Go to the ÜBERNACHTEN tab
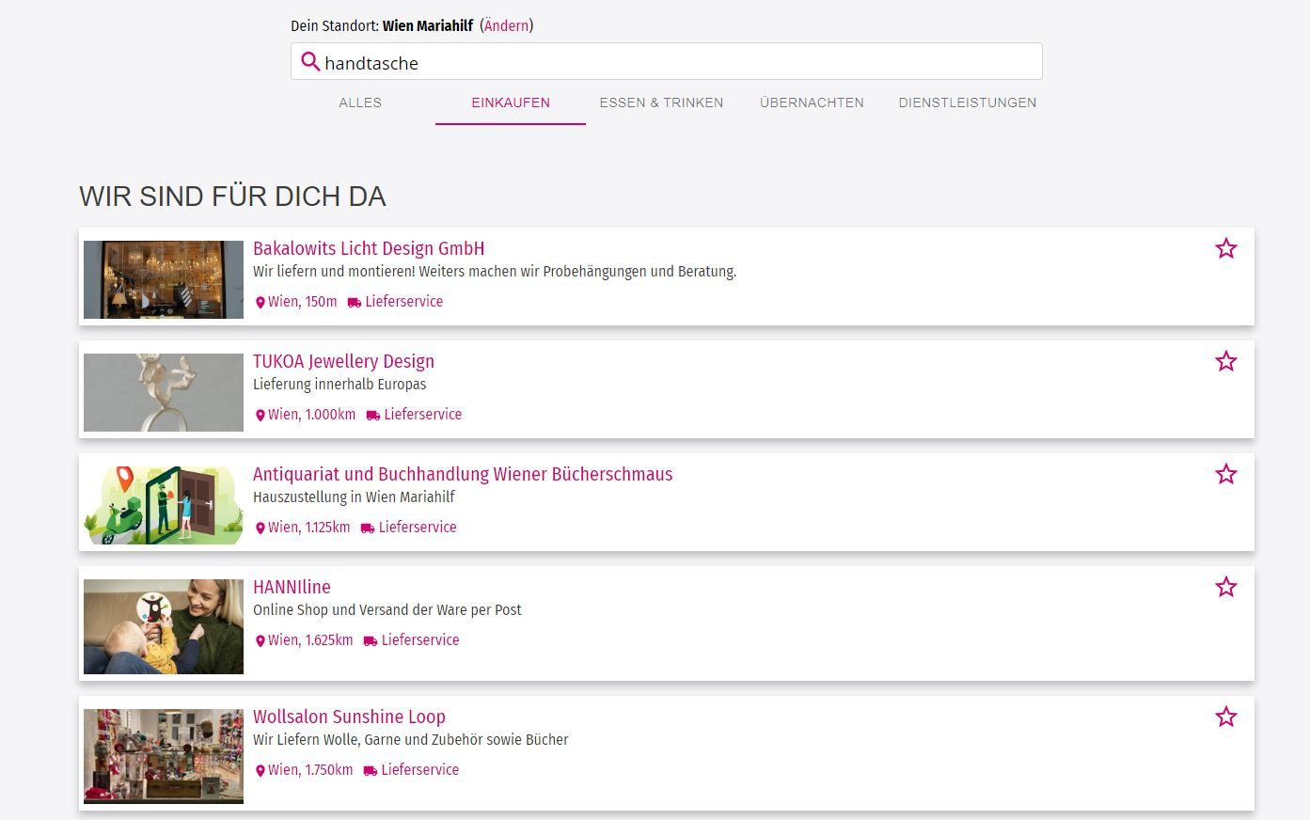 [x=812, y=102]
